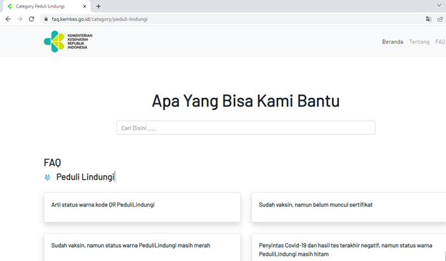This screenshot has width=446, height=261.
Task: Click the Kementerian Kesehatan logo
Action: [x=68, y=41]
